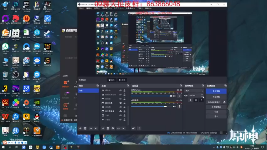Increase transition duration with the up stepper
Viewport: 267px width, 150px height.
pos(202,95)
